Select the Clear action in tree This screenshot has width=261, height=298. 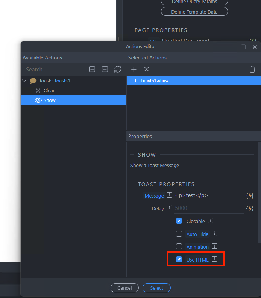[49, 90]
